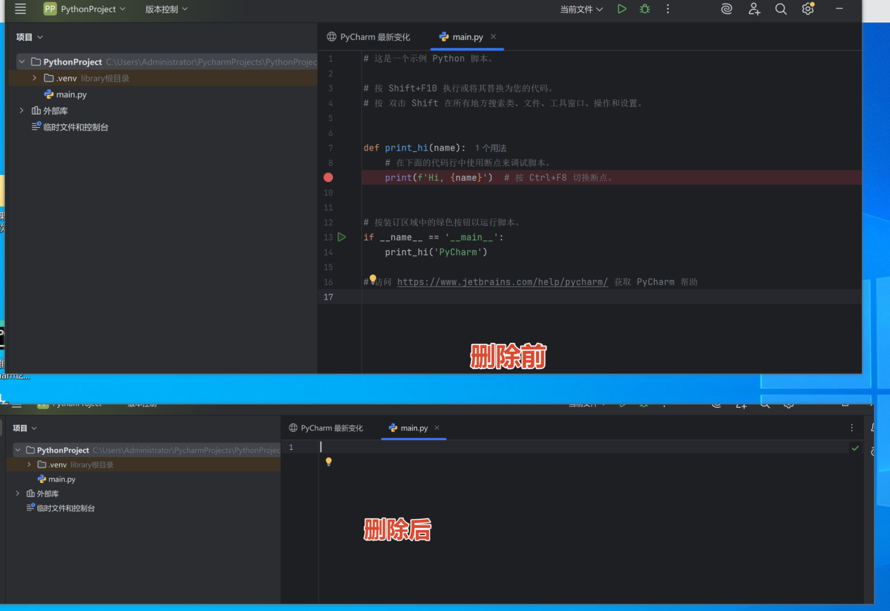890x611 pixels.
Task: Select main.py in project tree of empty-editor window
Action: click(x=57, y=479)
